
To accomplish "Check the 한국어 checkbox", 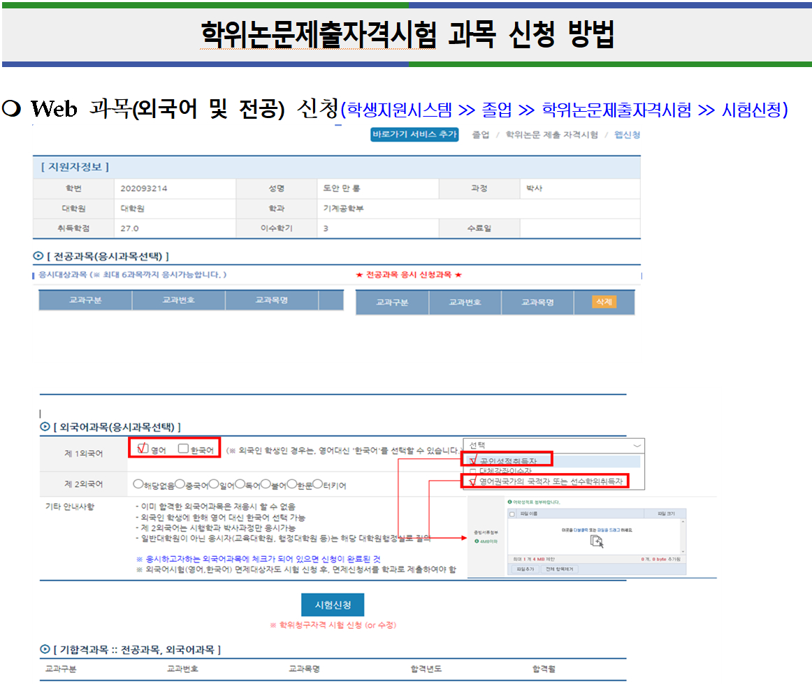I will 183,449.
